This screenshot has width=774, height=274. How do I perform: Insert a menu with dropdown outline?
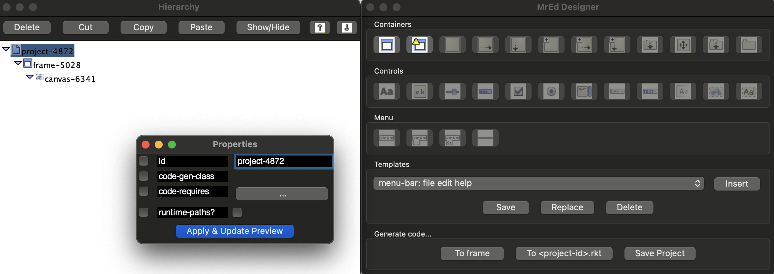click(x=420, y=138)
